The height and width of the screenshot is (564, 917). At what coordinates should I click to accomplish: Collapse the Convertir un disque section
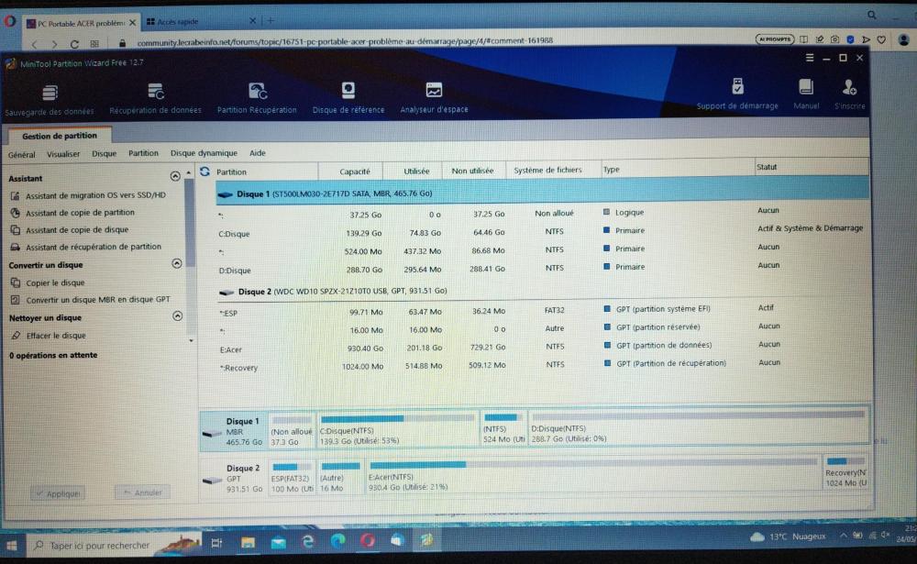177,263
